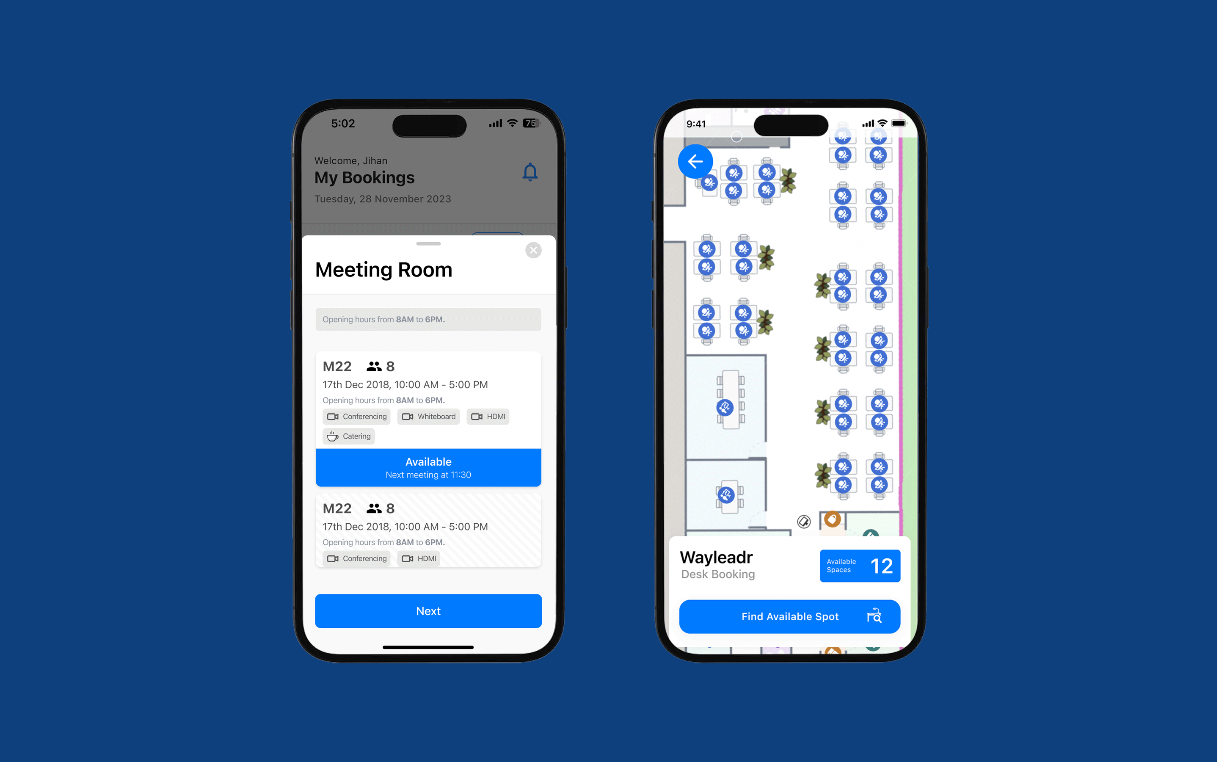Click the Whiteboard amenity icon on M22
Viewport: 1219px width, 762px height.
click(407, 416)
